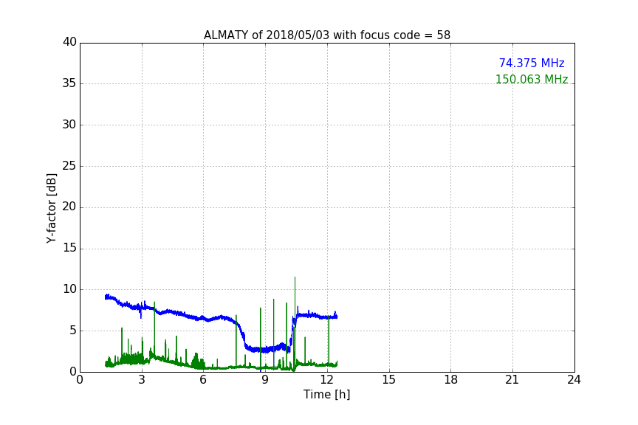Click x-axis tick label '15'
Viewport: 638px width, 425px height.
tap(389, 380)
